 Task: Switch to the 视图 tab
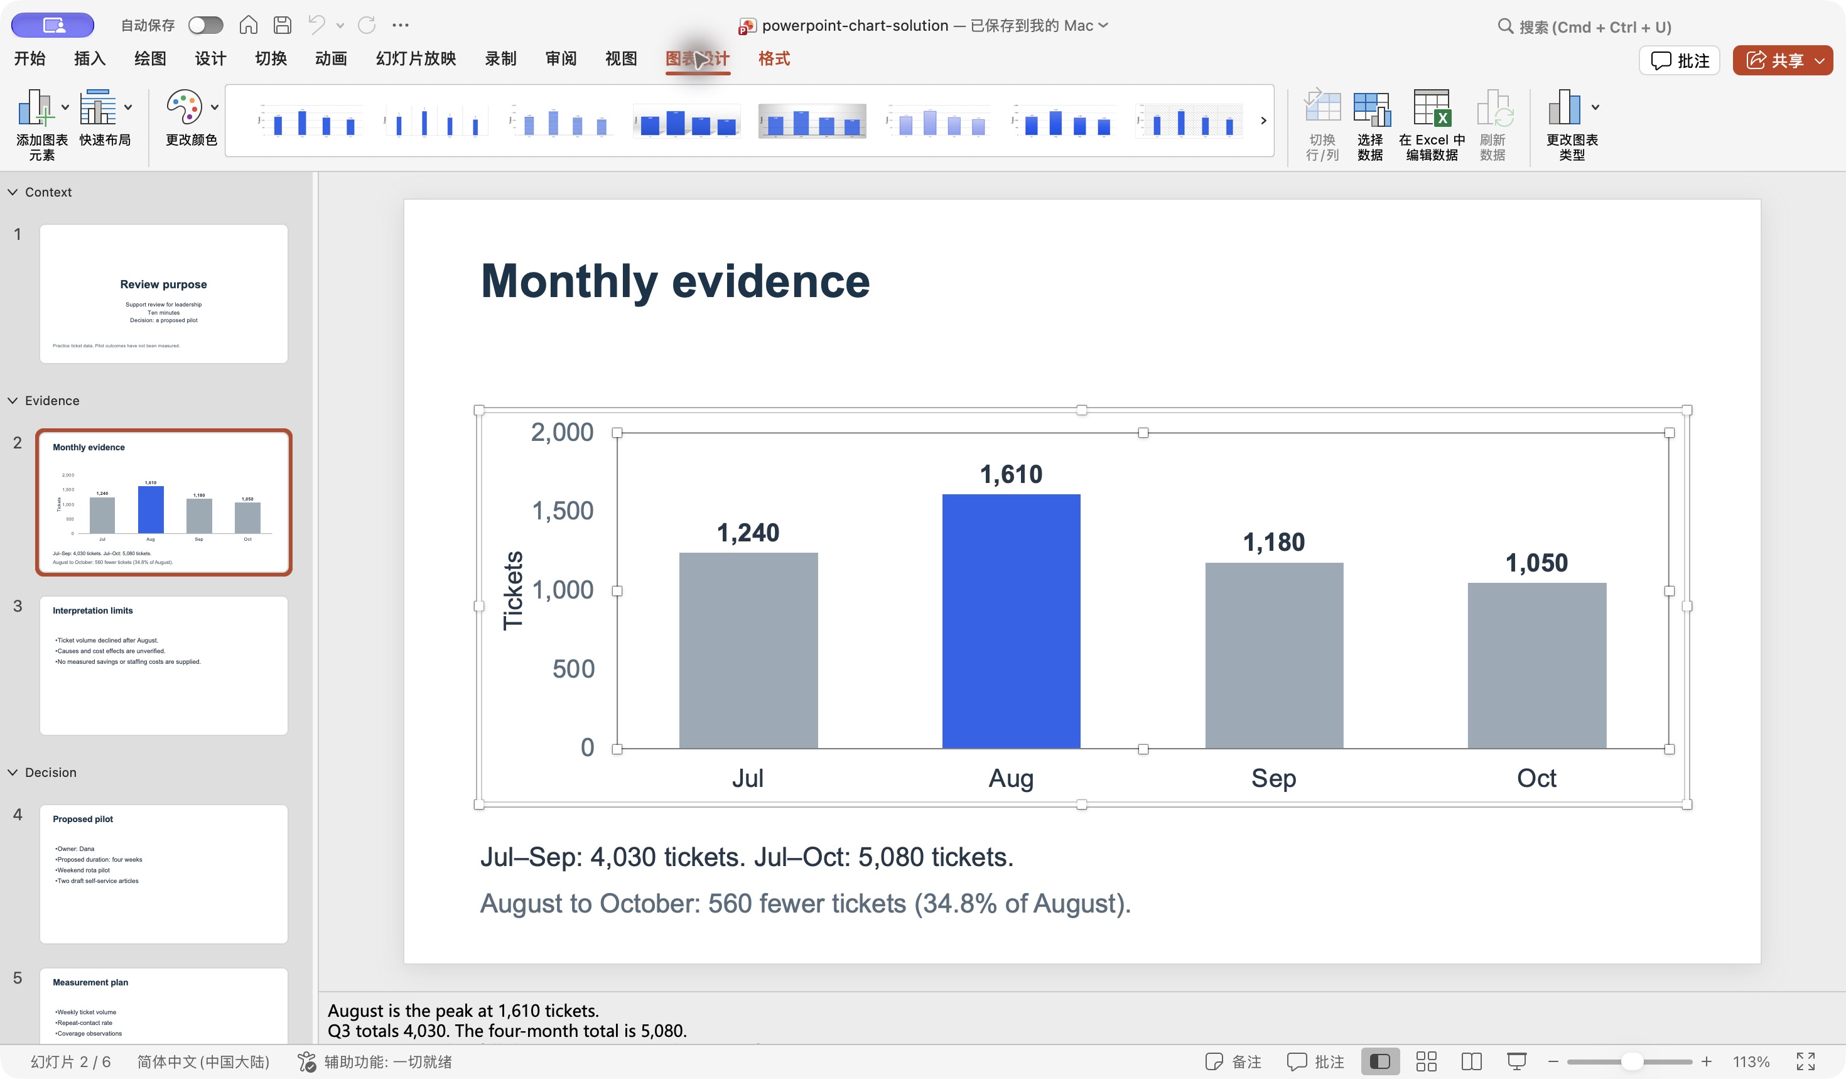coord(621,58)
